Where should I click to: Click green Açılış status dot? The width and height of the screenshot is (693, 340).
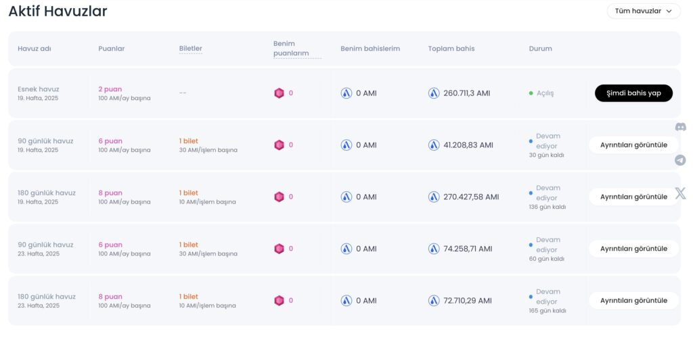(x=531, y=93)
